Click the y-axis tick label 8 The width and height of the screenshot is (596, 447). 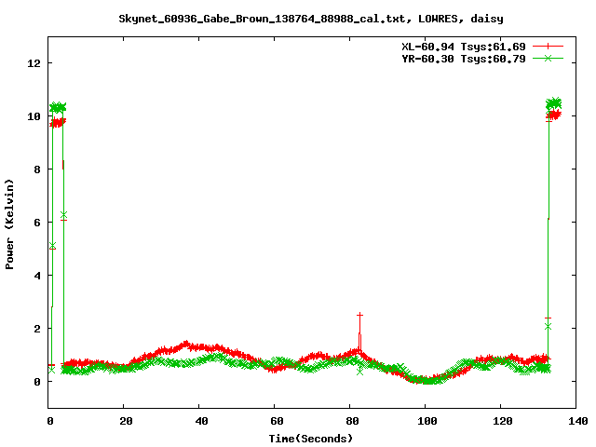(37, 169)
